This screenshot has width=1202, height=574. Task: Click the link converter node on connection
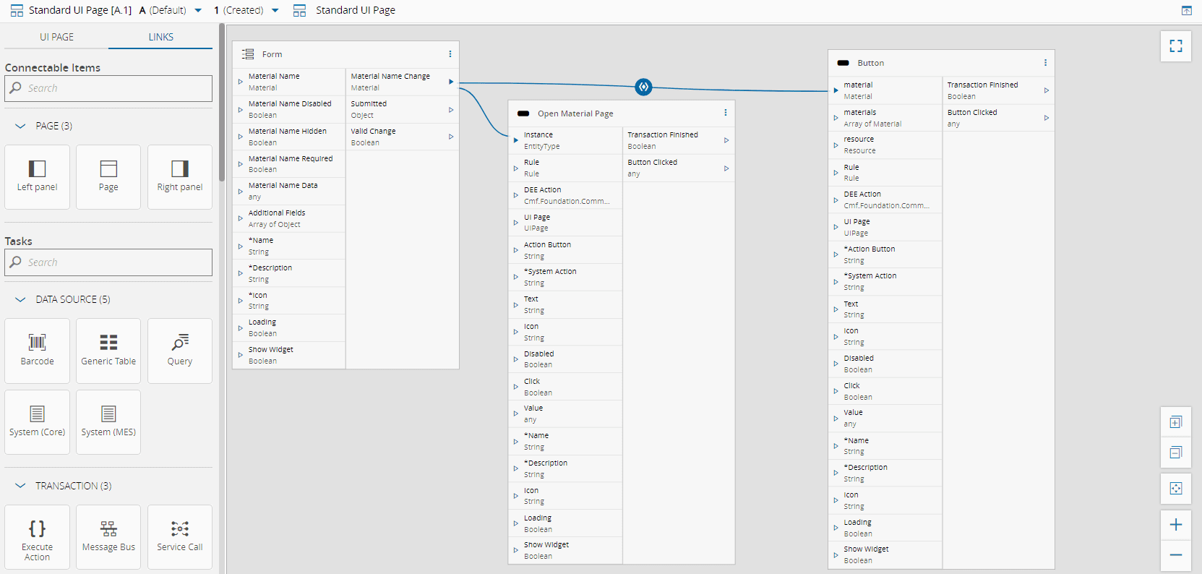click(x=643, y=87)
